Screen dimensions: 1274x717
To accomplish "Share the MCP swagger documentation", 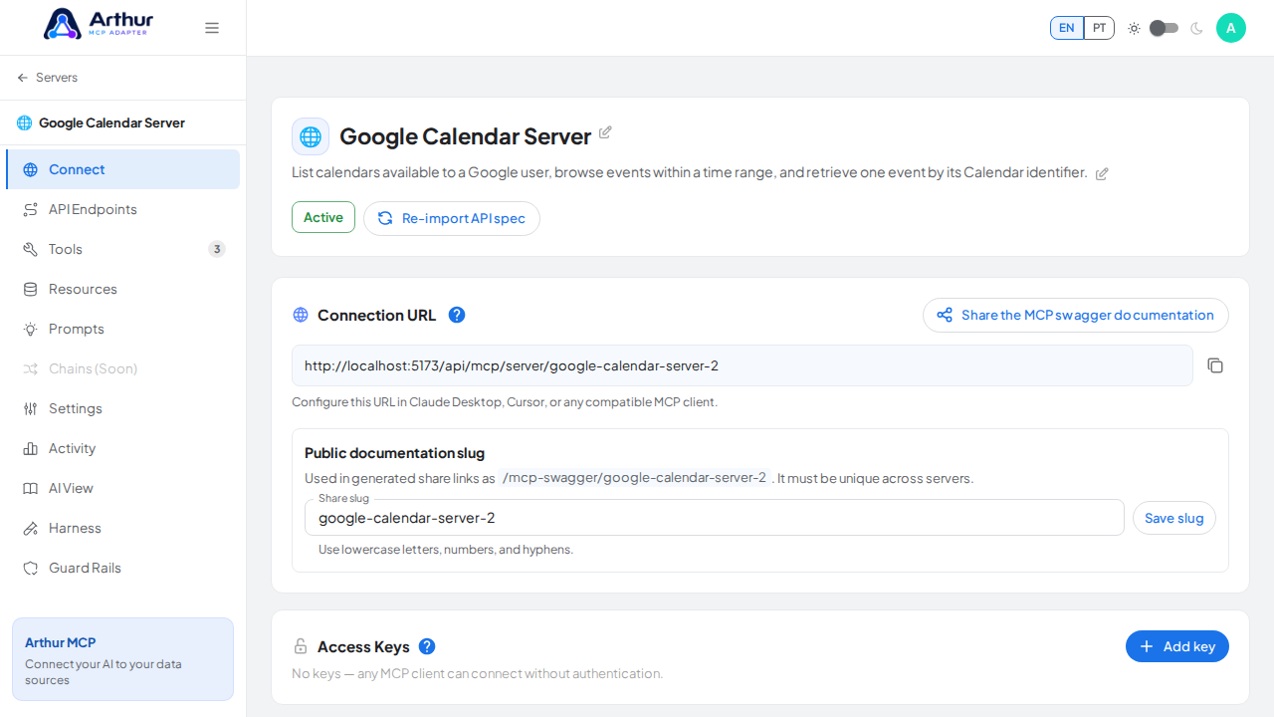I will (x=1076, y=315).
